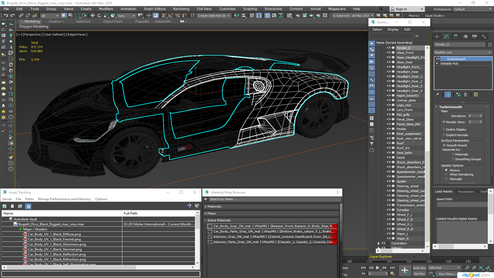This screenshot has height=278, width=494.
Task: Open the Graph Editors menu
Action: tap(155, 9)
